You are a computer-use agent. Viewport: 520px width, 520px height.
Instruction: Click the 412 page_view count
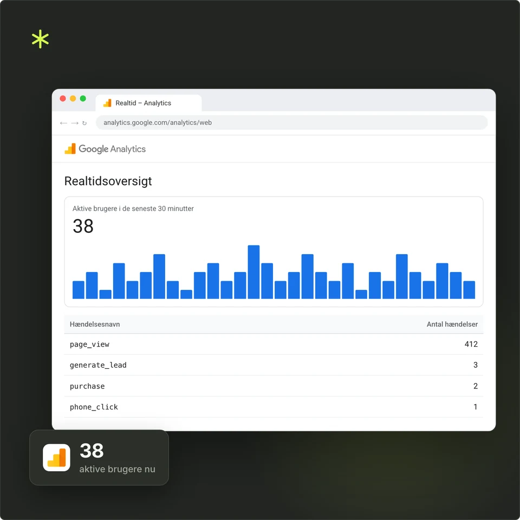(471, 344)
